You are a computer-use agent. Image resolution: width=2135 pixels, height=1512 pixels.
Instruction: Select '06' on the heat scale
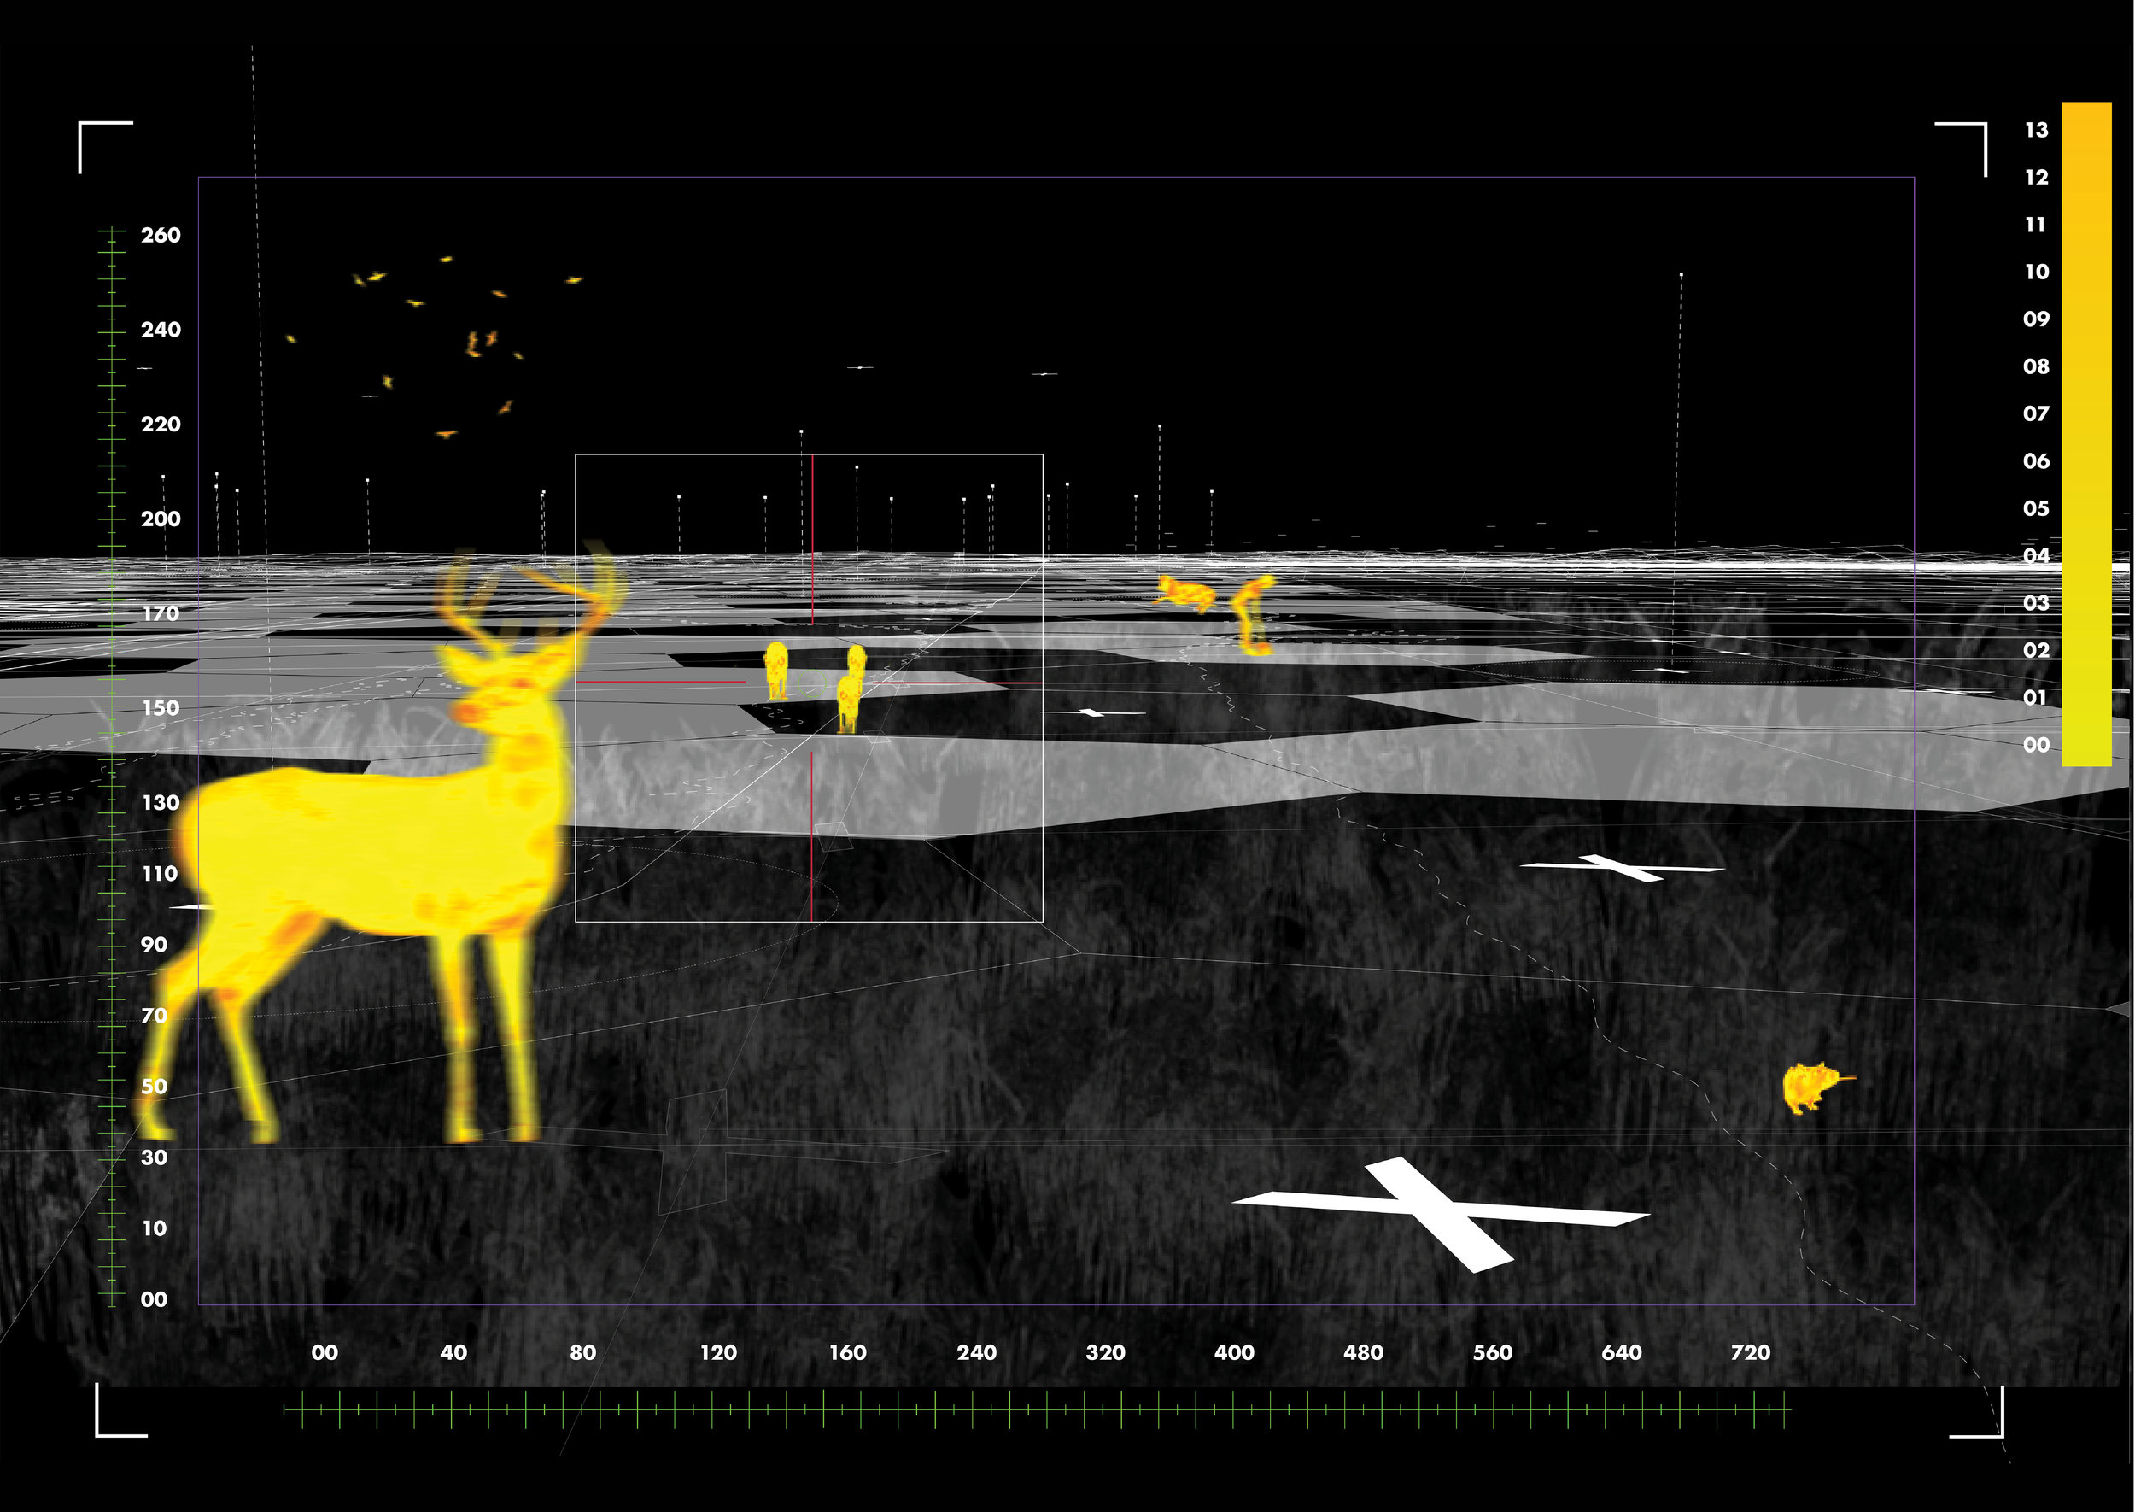click(x=2036, y=461)
